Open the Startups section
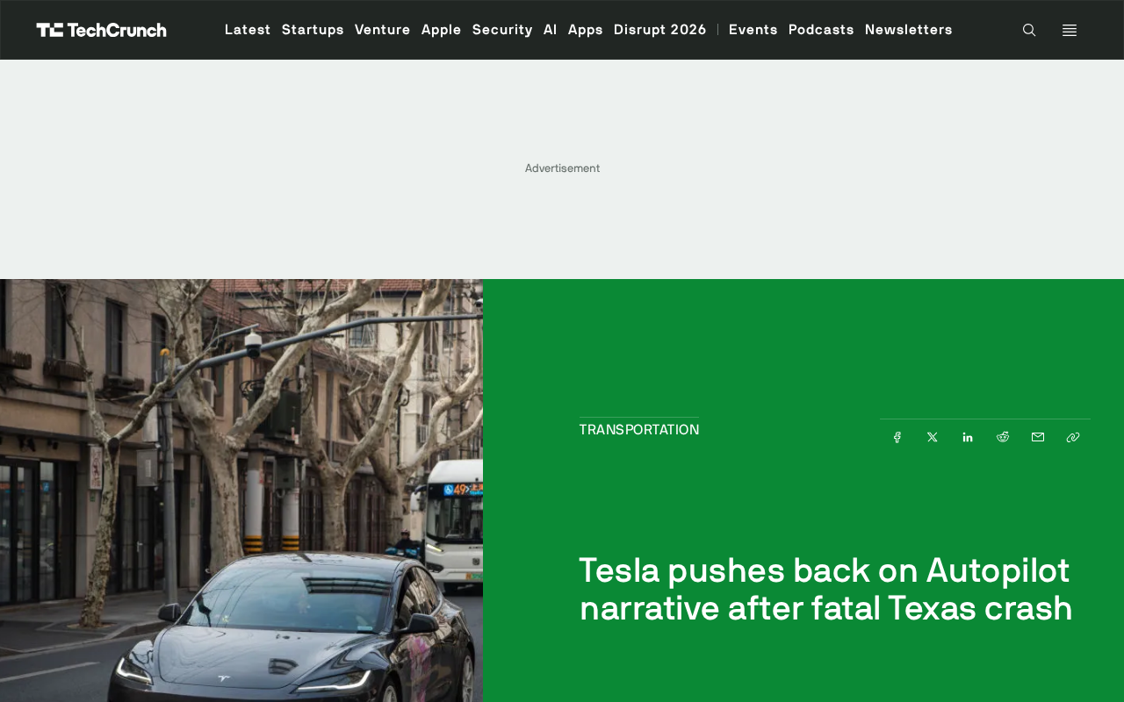This screenshot has height=702, width=1124. 313,30
